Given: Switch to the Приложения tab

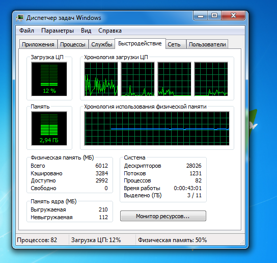Looking at the screenshot, I should 38,44.
